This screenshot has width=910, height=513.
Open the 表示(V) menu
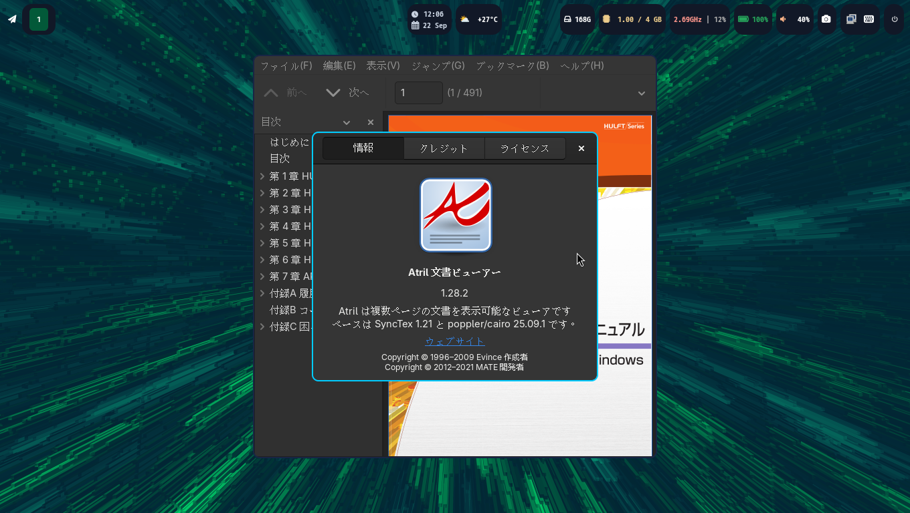click(383, 65)
